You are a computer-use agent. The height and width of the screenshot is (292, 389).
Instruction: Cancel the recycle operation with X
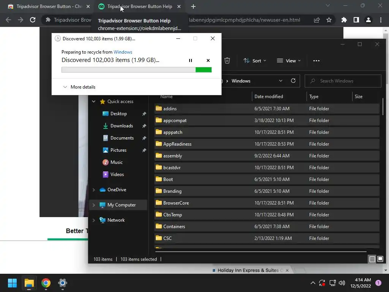click(x=208, y=60)
